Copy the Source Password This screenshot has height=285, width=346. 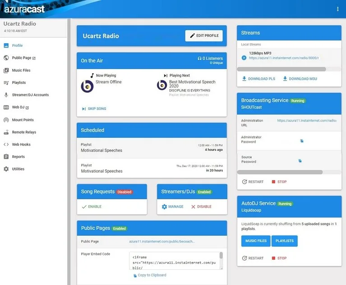pyautogui.click(x=300, y=161)
